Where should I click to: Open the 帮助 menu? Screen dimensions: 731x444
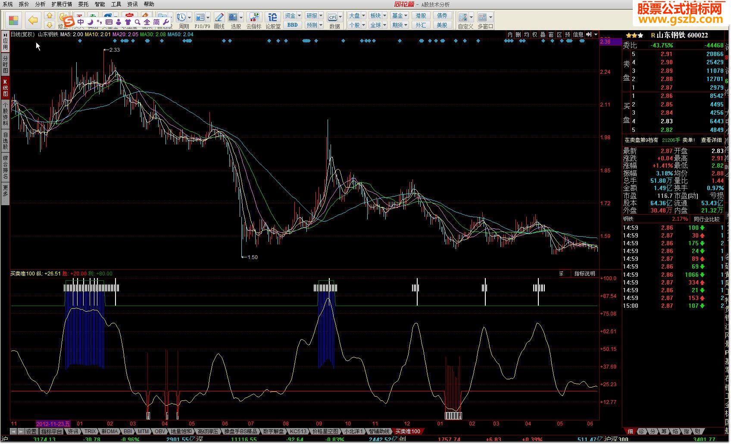(149, 4)
